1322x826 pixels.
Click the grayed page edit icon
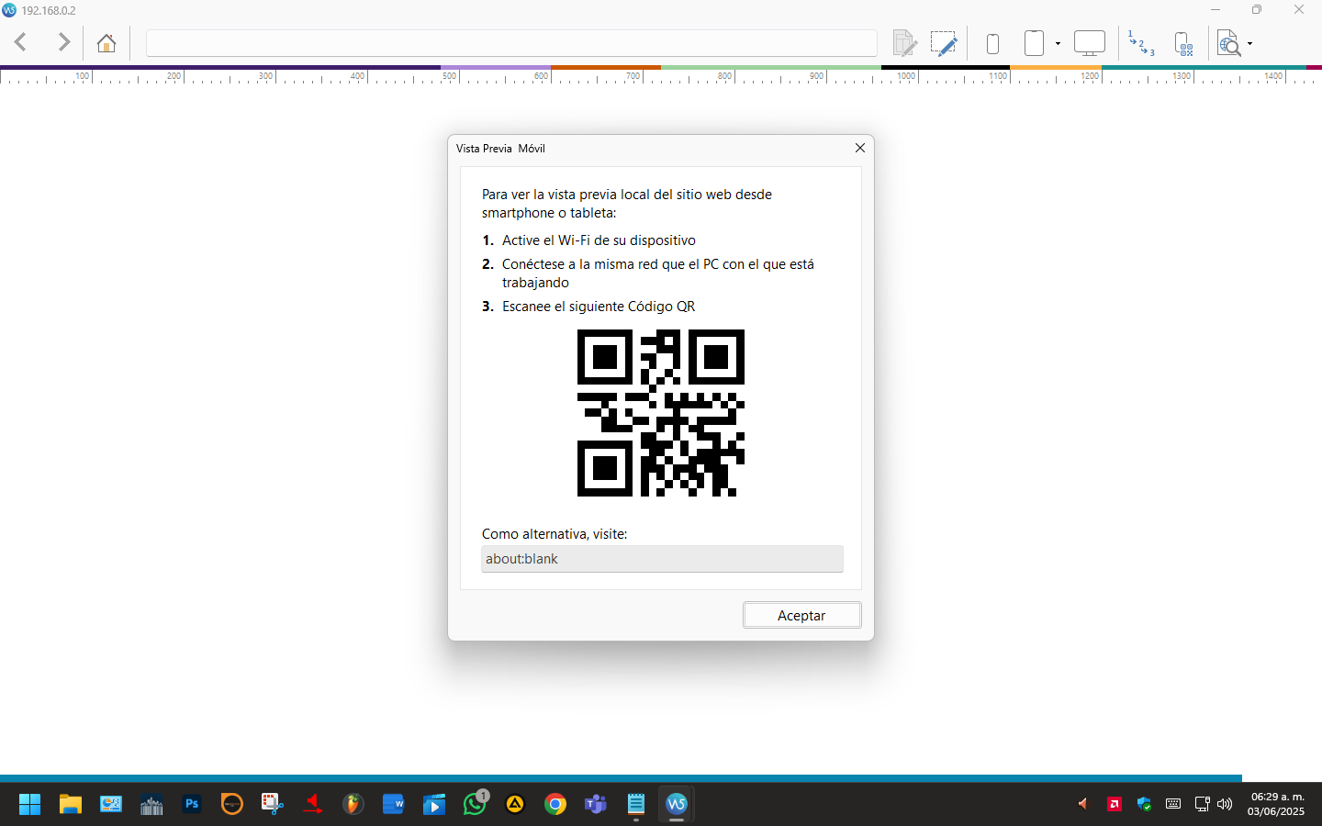[x=904, y=43]
